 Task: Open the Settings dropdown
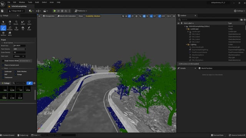pyautogui.click(x=239, y=11)
